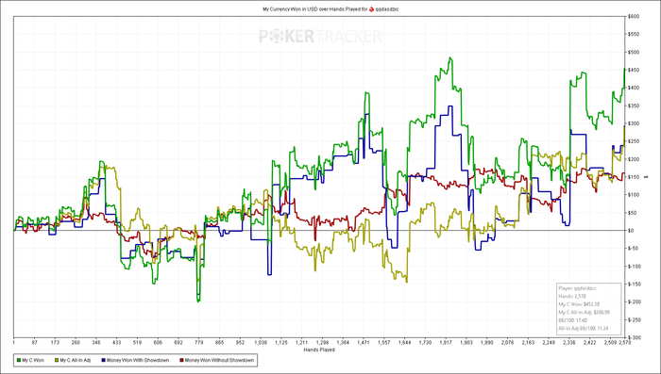This screenshot has height=374, width=661.
Task: Click the '433' x-axis tick label
Action: tap(117, 343)
